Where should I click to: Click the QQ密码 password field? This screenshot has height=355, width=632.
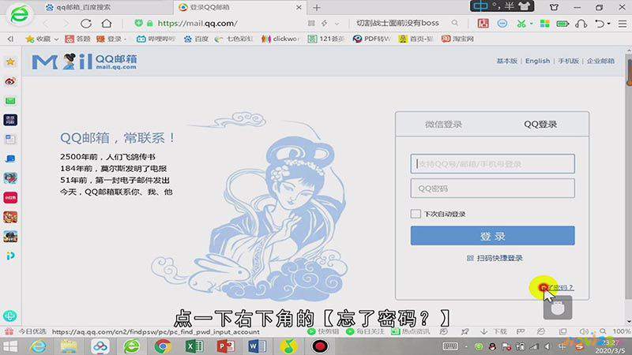coord(492,189)
